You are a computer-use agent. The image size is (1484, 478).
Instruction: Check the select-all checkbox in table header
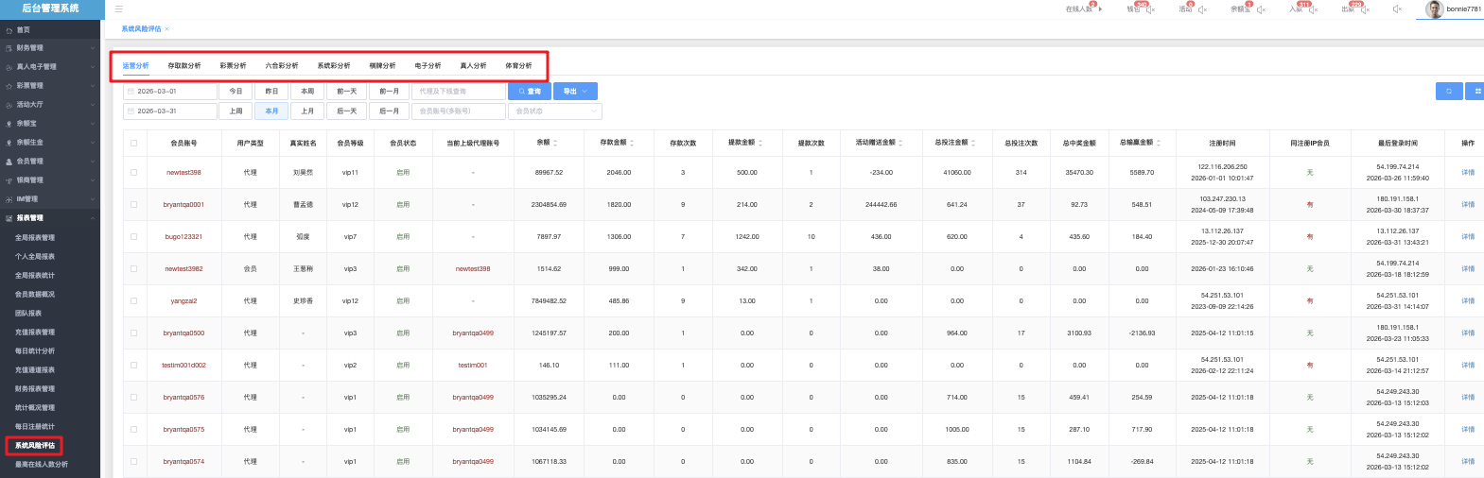133,144
